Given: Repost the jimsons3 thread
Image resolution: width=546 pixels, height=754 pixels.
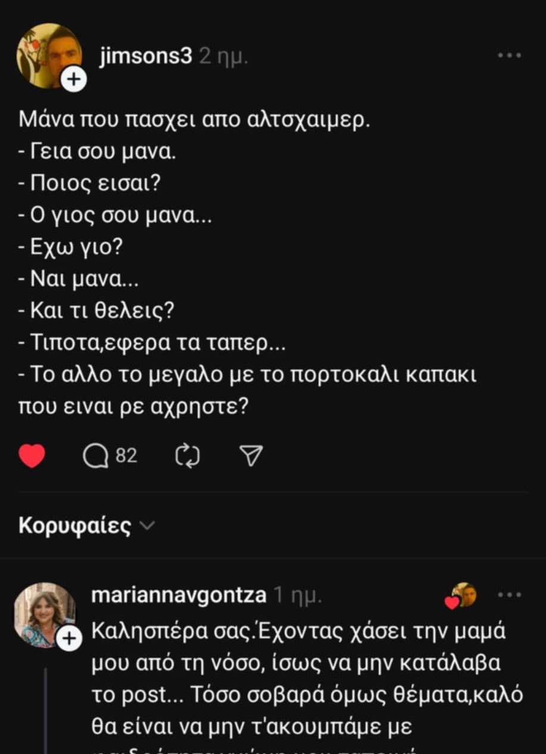Looking at the screenshot, I should click(x=188, y=457).
